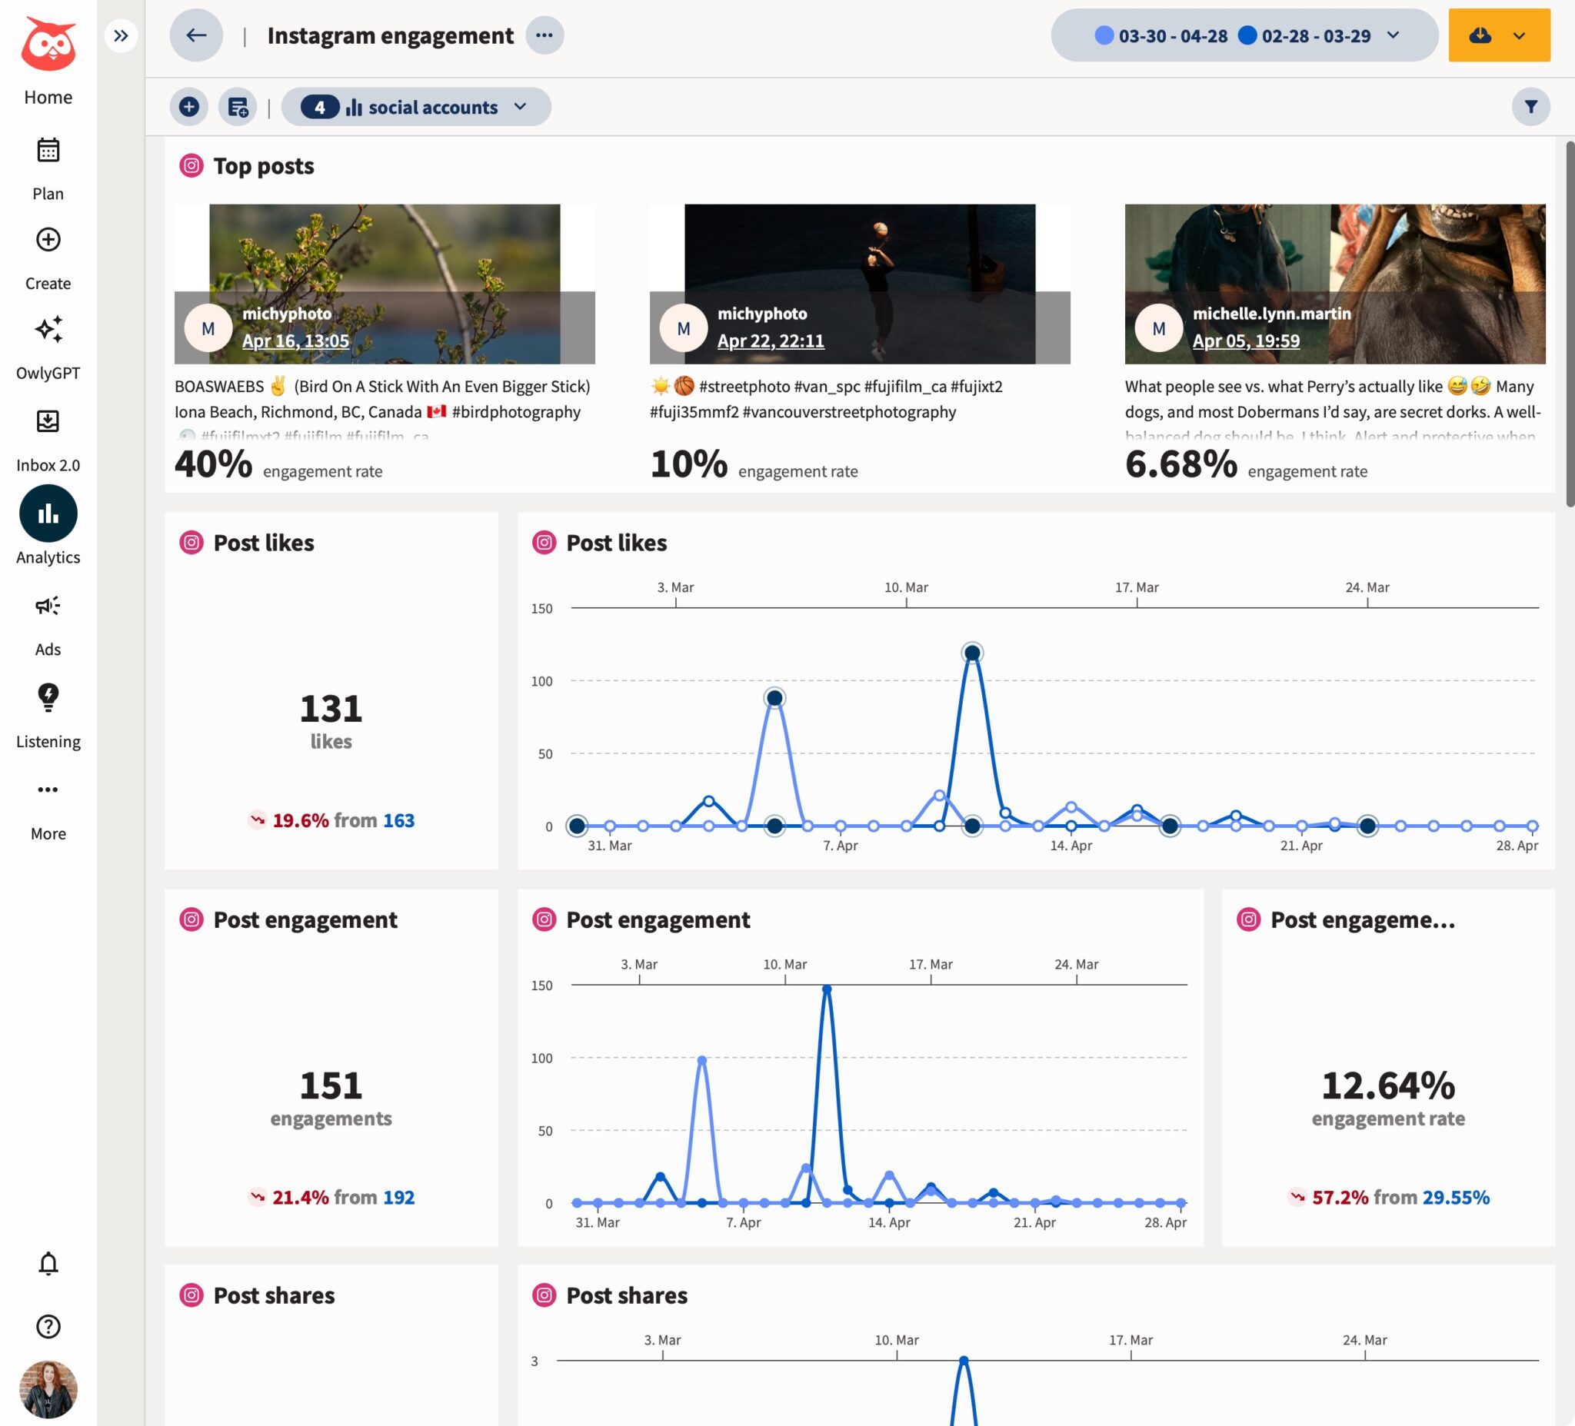Toggle the 02-28 - 03-29 comparison period indicator
Viewport: 1575px width, 1426px height.
coord(1248,35)
